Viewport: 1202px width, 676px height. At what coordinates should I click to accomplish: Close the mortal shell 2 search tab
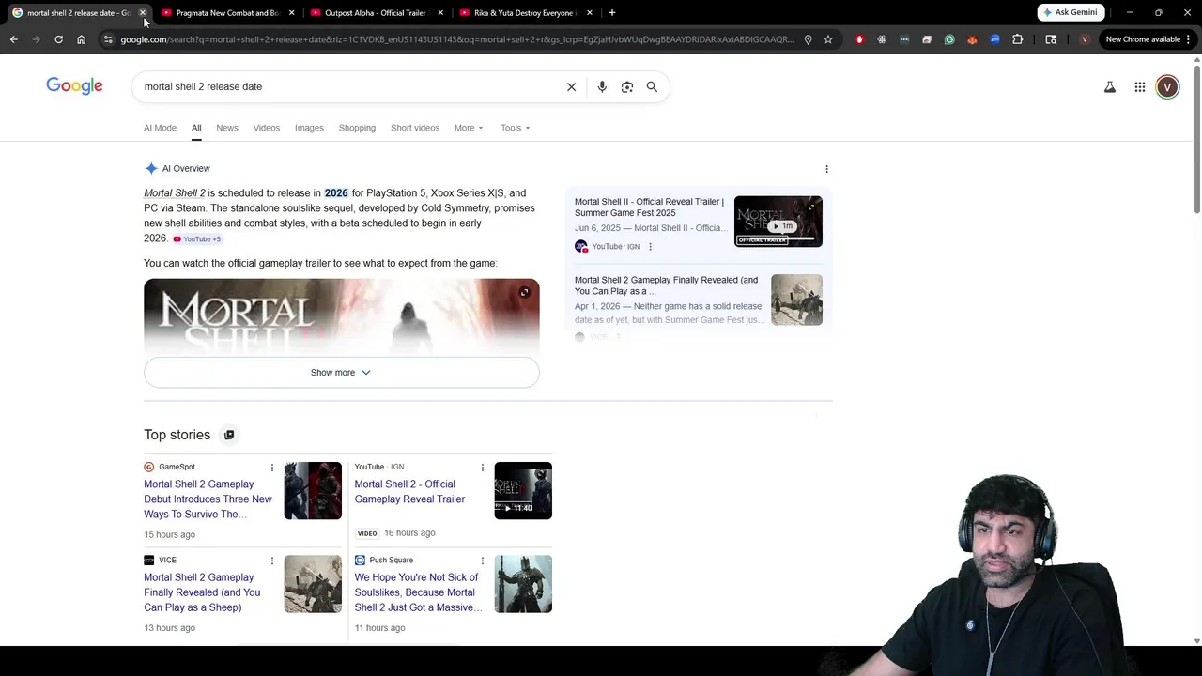143,12
